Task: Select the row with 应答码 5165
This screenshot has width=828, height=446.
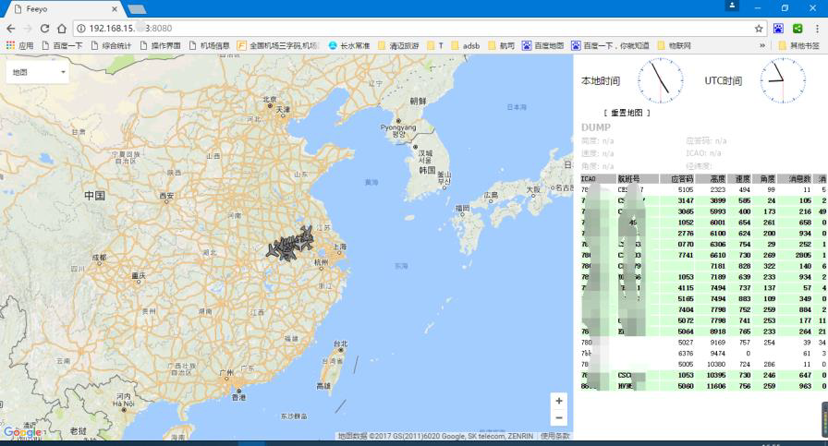Action: [704, 299]
